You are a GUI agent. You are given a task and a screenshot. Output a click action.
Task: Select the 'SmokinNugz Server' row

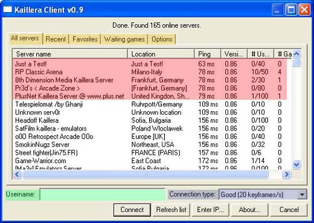pos(150,144)
